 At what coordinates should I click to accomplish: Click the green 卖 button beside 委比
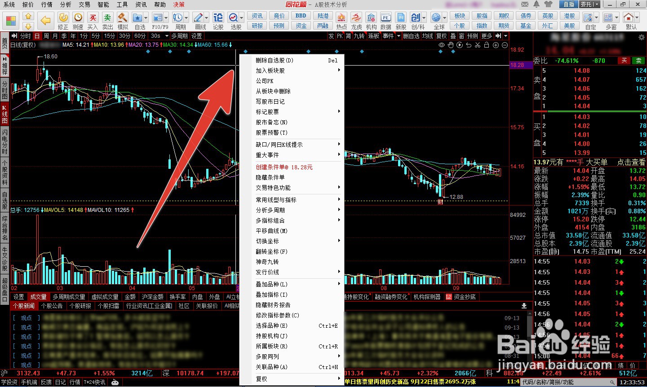pyautogui.click(x=639, y=61)
